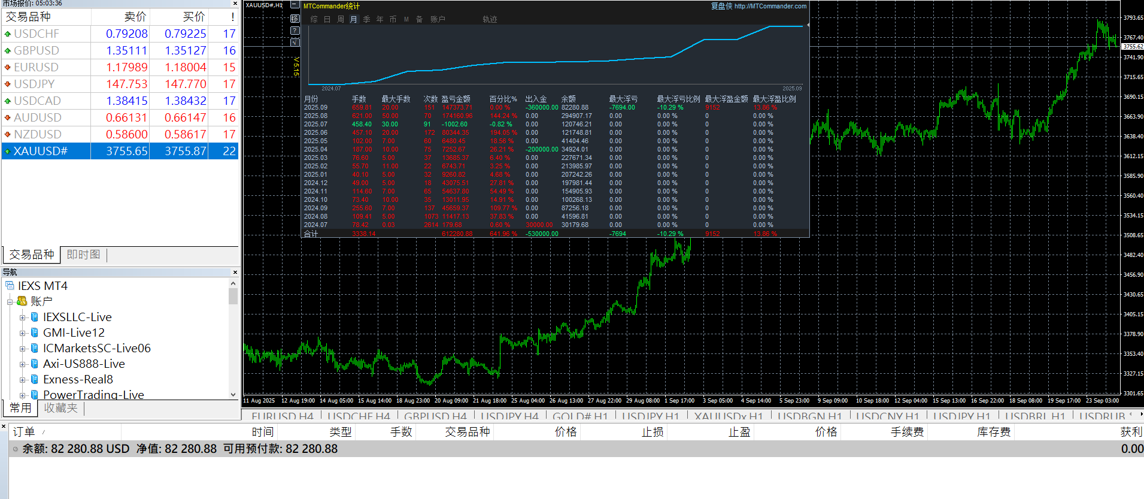1144x499 pixels.
Task: Switch to 币 currency statistics view
Action: [x=393, y=20]
